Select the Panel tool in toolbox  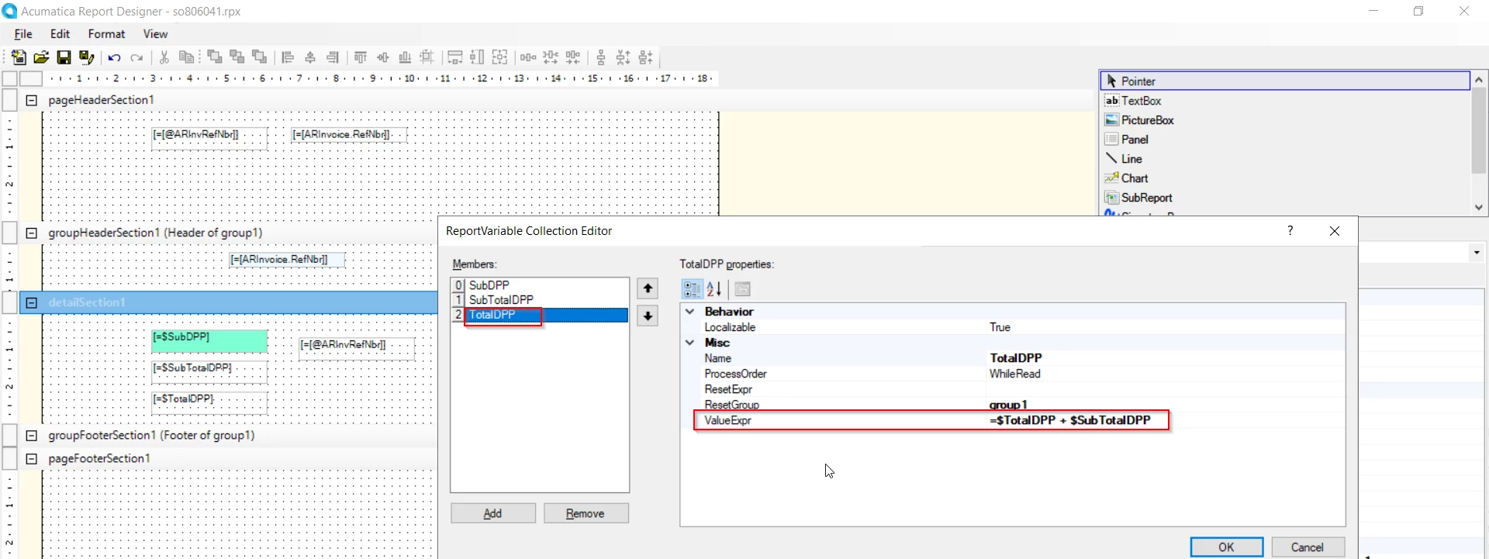coord(1285,140)
